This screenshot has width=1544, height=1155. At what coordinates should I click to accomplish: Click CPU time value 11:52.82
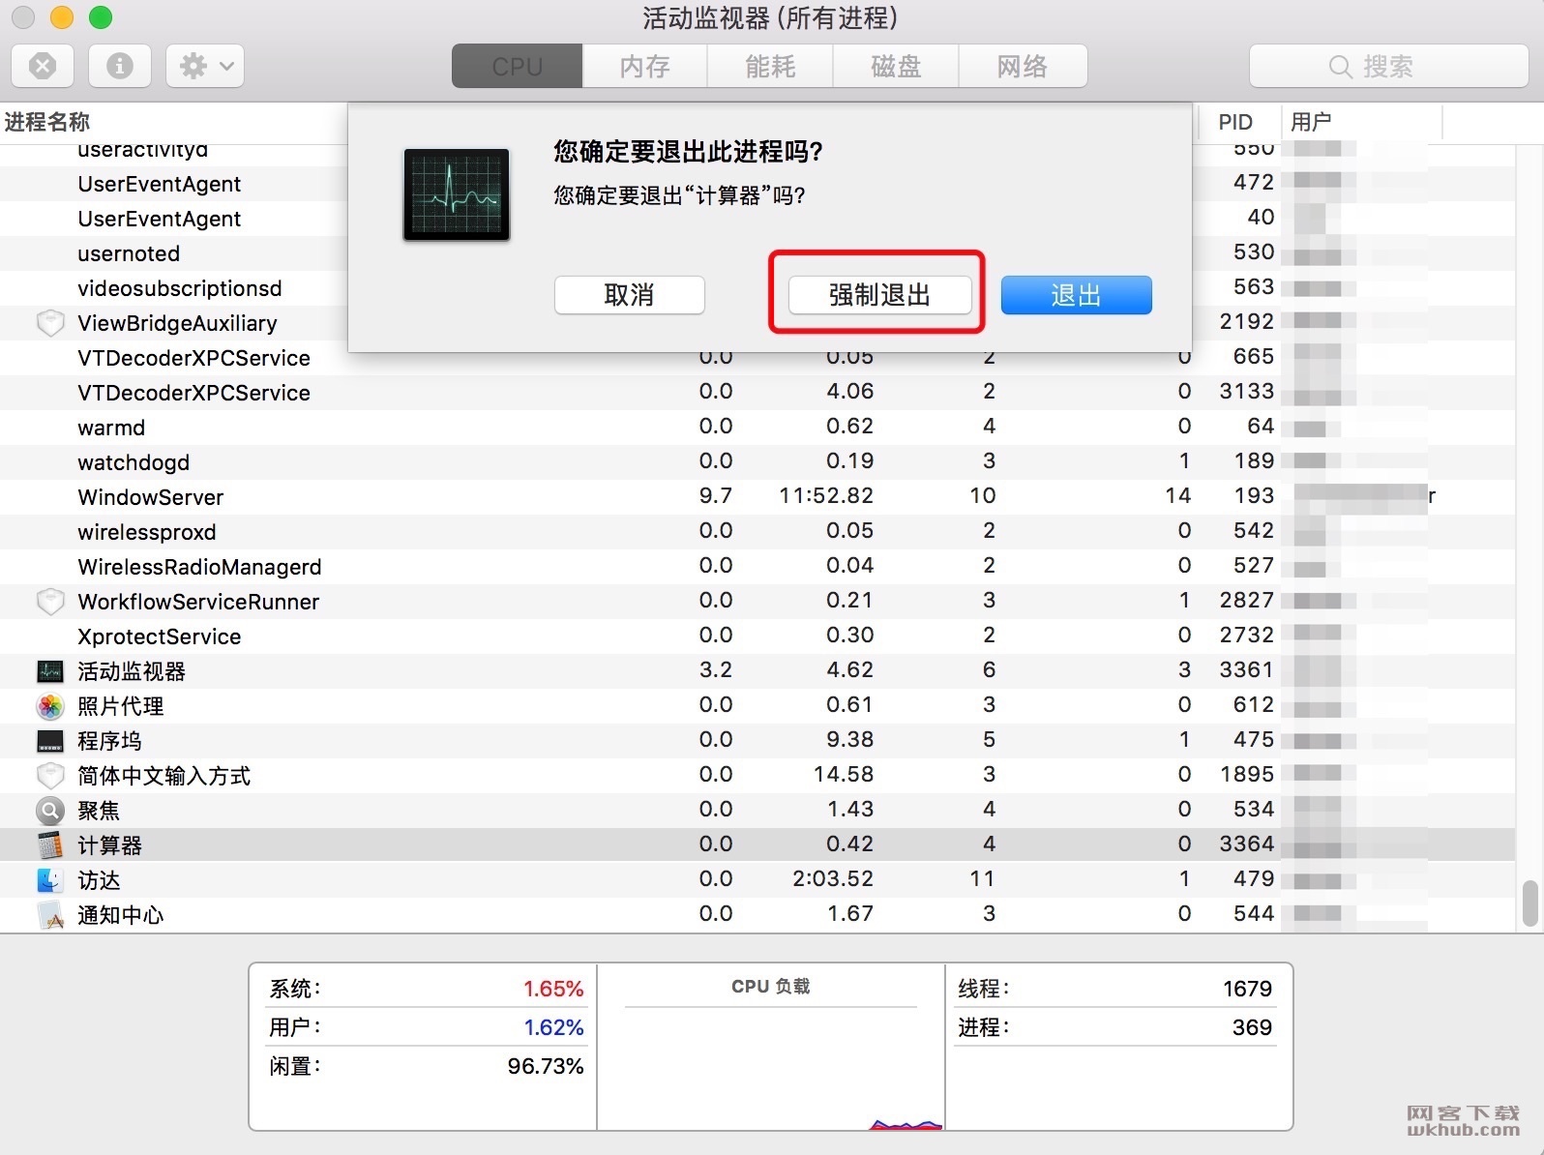[826, 495]
